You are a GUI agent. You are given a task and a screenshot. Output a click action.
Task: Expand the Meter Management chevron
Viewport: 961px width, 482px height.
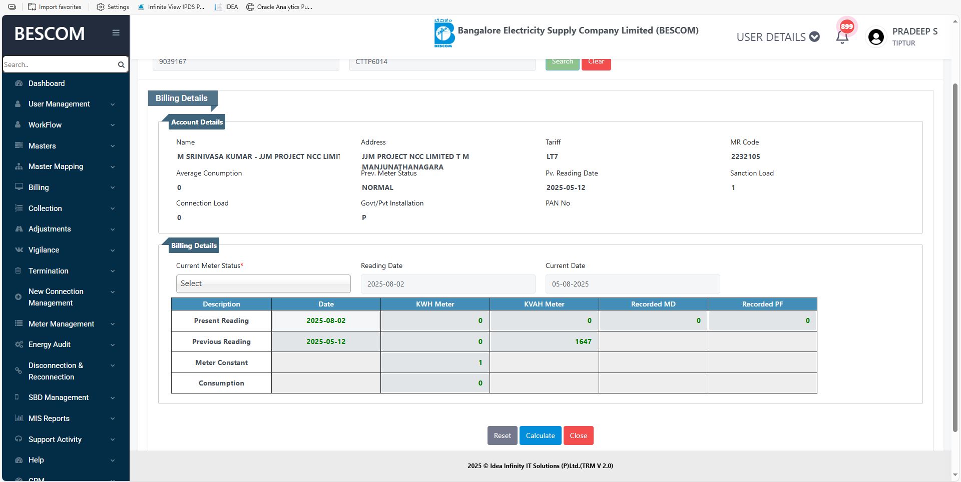tap(113, 324)
